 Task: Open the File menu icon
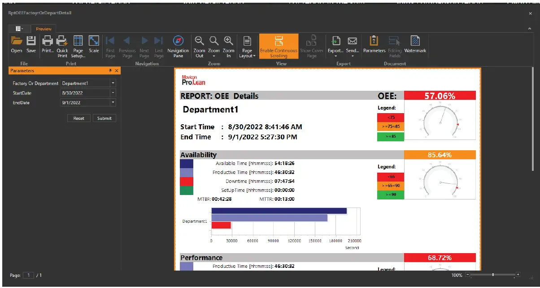pos(19,28)
